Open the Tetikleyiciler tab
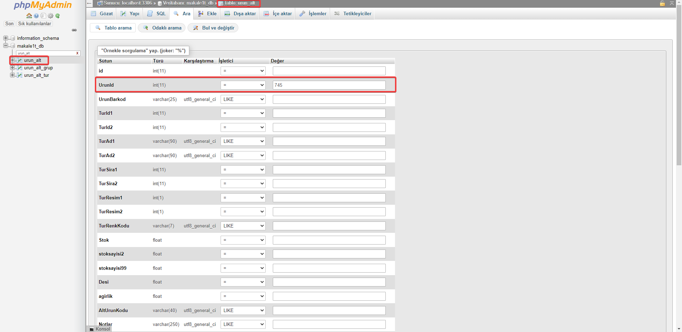The image size is (682, 332). pos(352,14)
